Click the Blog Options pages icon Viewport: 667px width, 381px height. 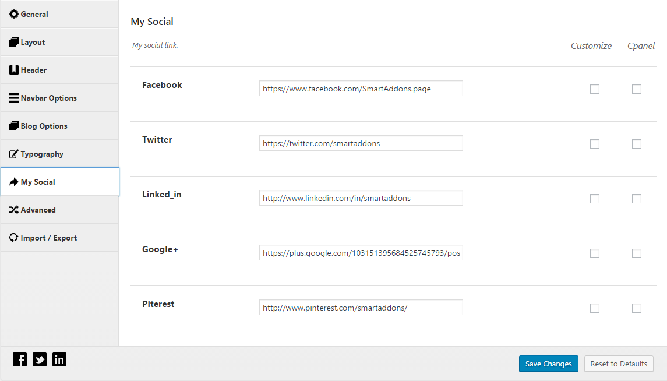point(14,126)
